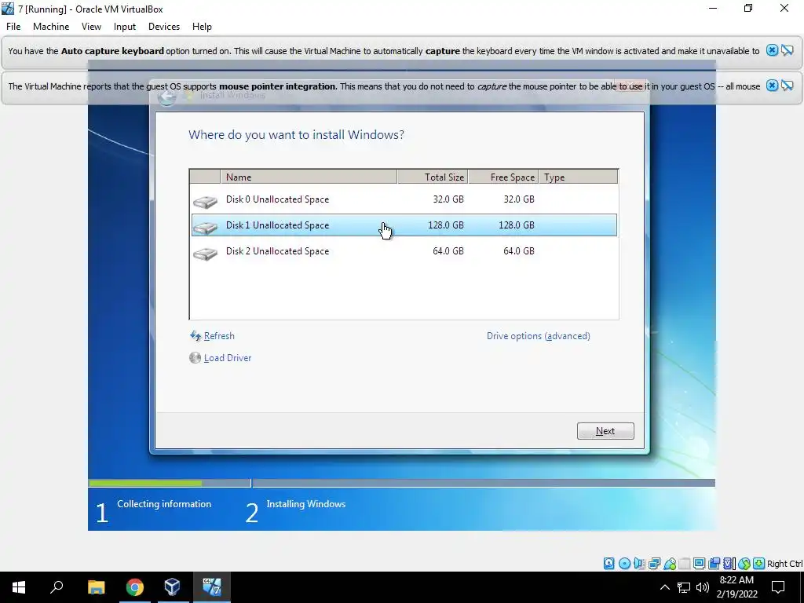Open VirtualBox Manager from the taskbar
This screenshot has width=804, height=603.
point(172,587)
